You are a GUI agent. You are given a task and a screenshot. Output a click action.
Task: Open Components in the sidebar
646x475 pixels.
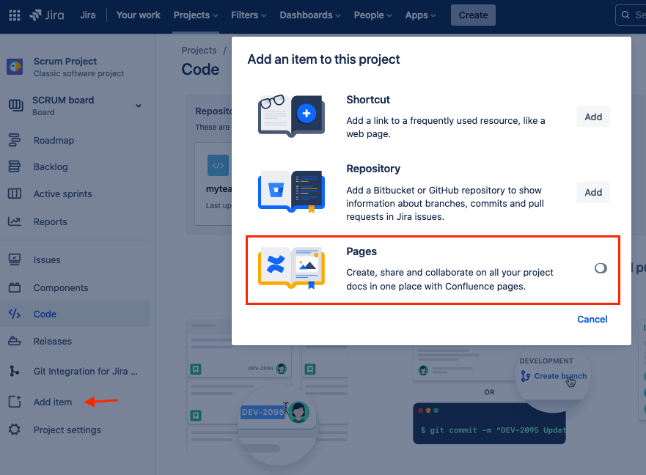pyautogui.click(x=61, y=288)
